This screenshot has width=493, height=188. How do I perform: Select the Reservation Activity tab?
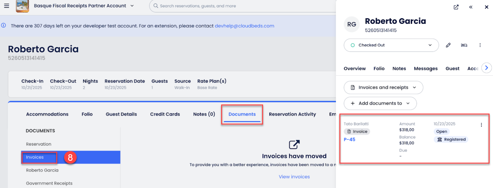[x=292, y=114]
